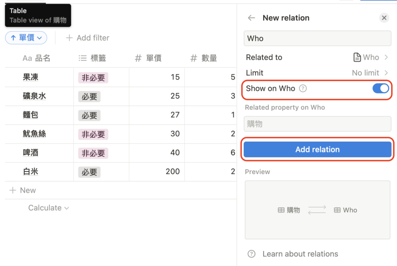Image resolution: width=397 pixels, height=266 pixels.
Task: Click the back arrow in relation panel
Action: 251,18
